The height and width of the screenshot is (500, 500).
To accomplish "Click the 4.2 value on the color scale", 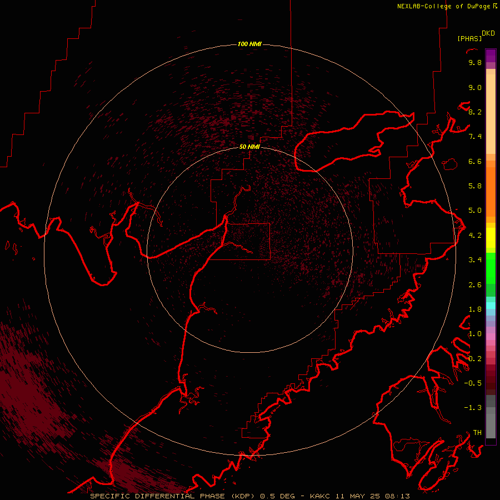I will [475, 236].
